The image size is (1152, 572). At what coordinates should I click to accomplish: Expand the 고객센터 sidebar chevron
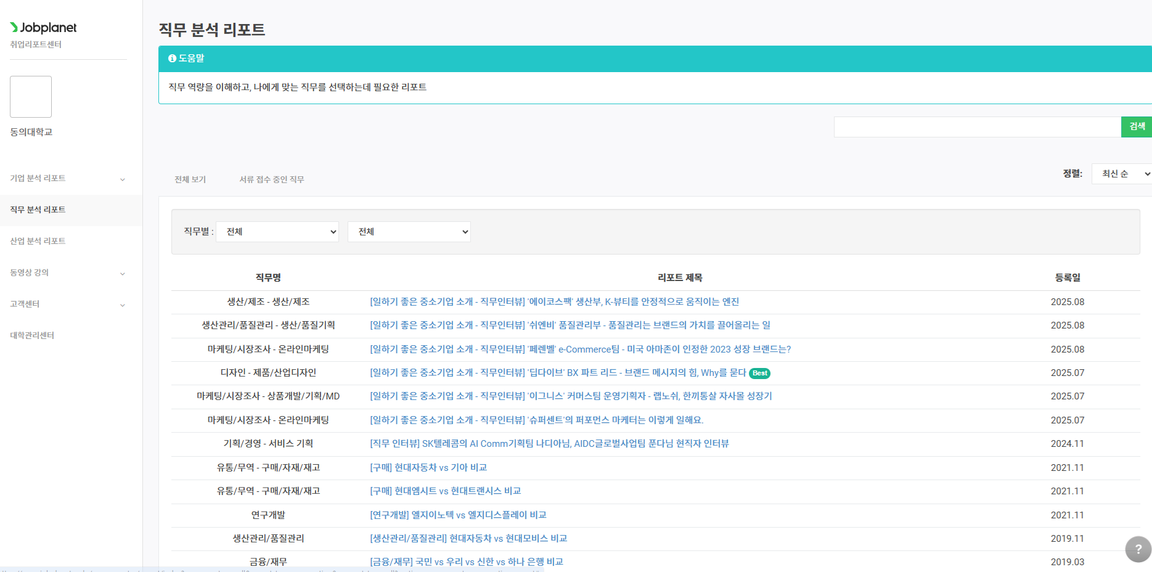point(122,305)
